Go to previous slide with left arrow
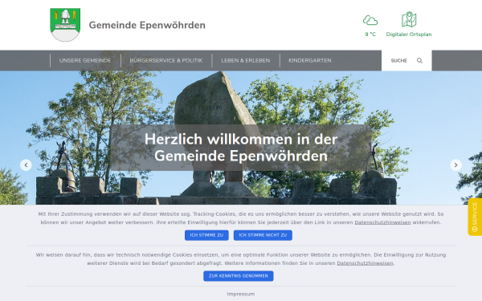The width and height of the screenshot is (482, 301). [26, 165]
